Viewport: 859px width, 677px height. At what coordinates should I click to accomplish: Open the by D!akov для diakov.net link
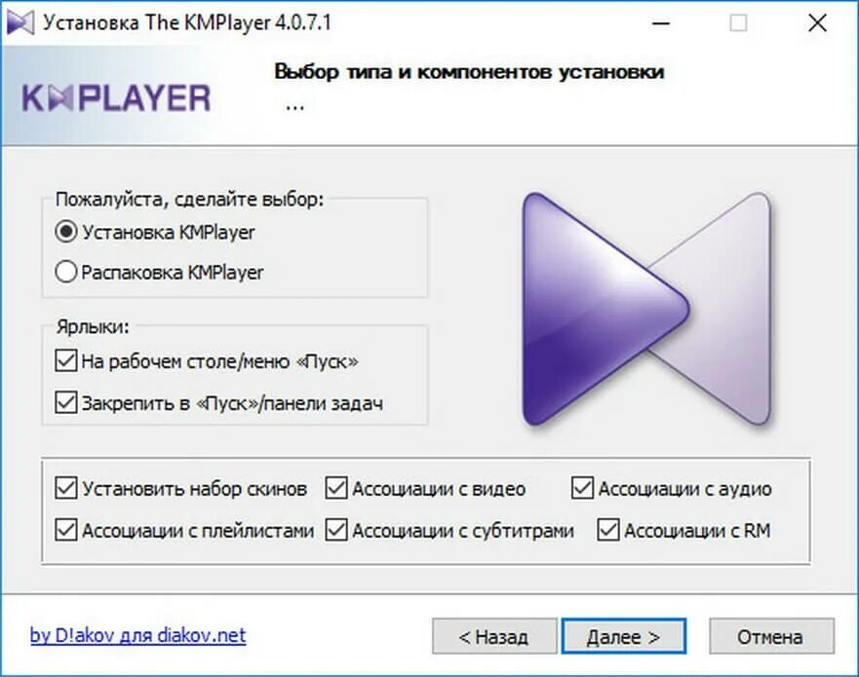point(138,635)
